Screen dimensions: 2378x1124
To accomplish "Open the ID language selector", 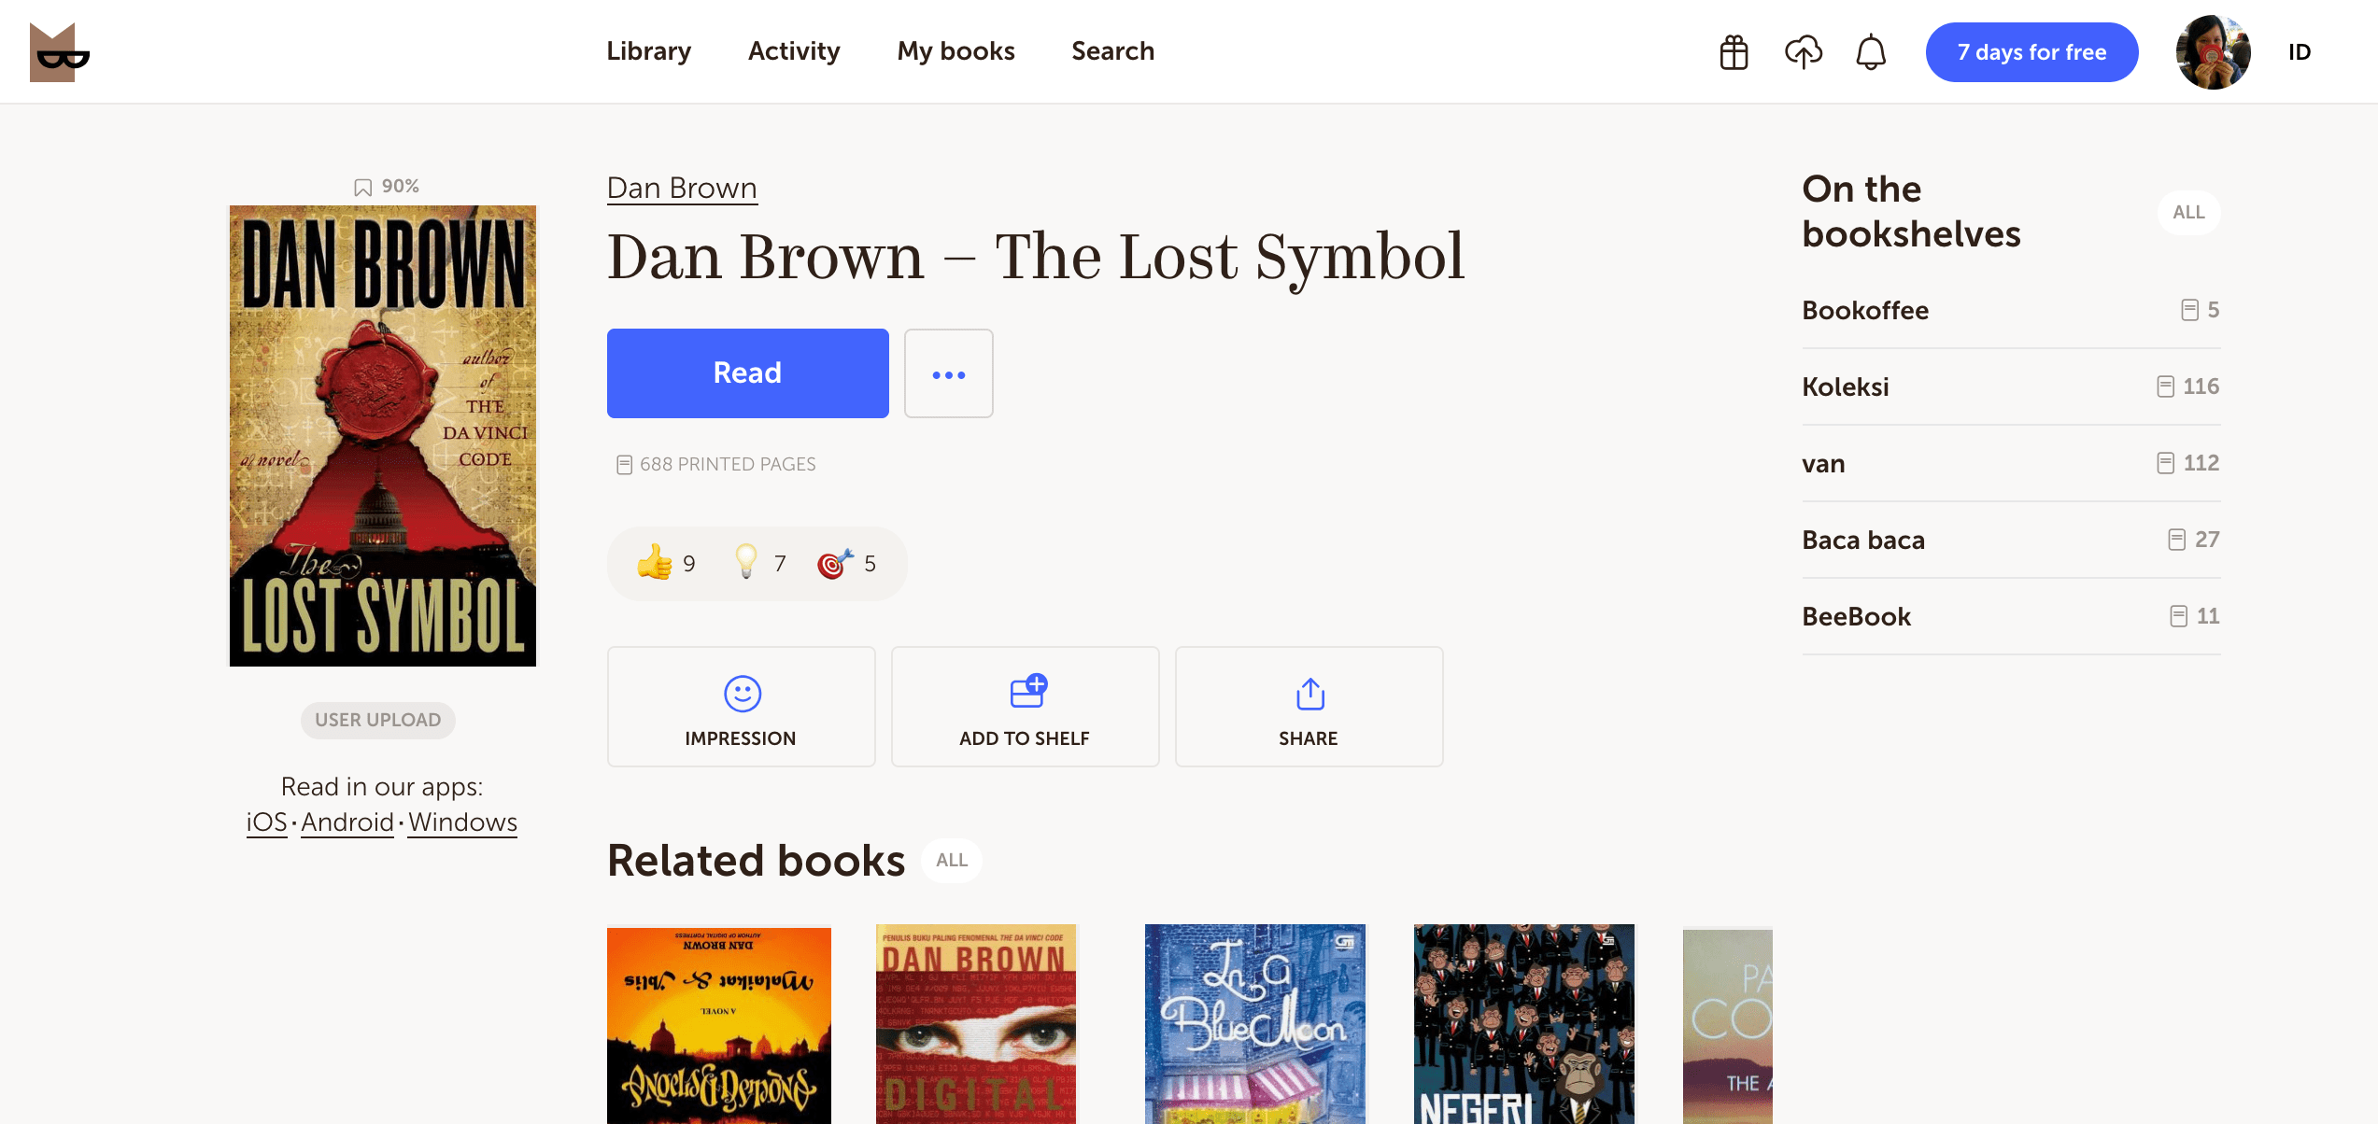I will click(x=2299, y=52).
